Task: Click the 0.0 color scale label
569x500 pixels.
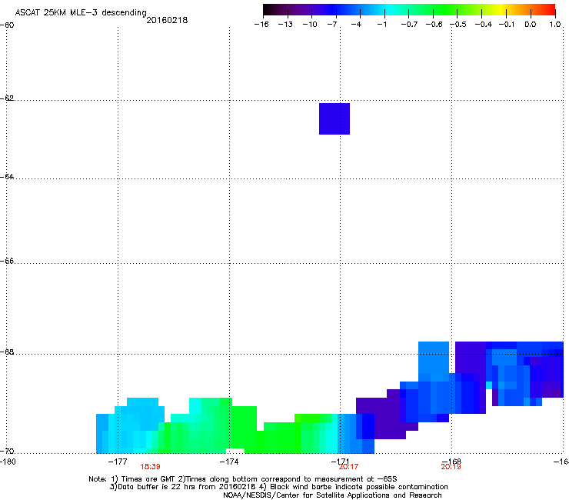Action: point(531,25)
